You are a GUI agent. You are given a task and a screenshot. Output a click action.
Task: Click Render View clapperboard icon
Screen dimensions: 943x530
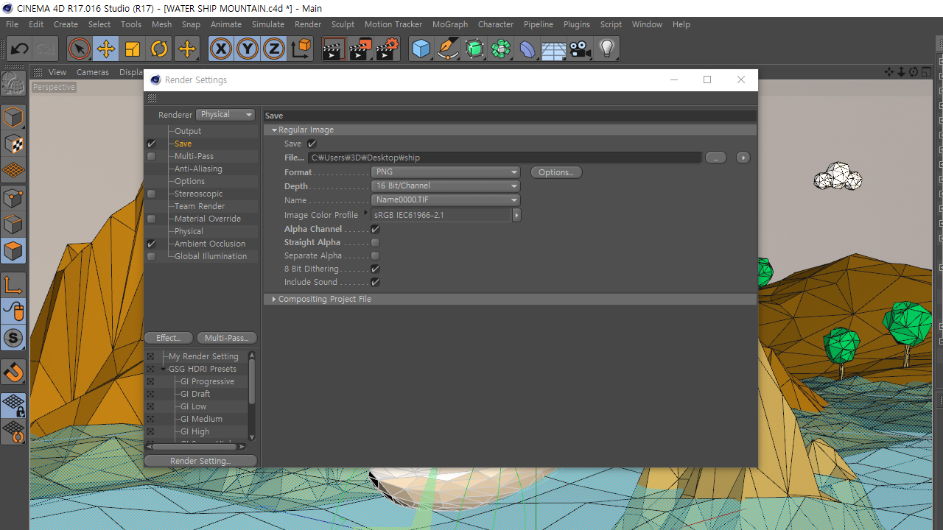pos(334,49)
